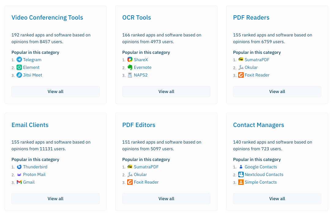View all Video Conferencing Tools
The image size is (333, 217).
[x=55, y=92]
